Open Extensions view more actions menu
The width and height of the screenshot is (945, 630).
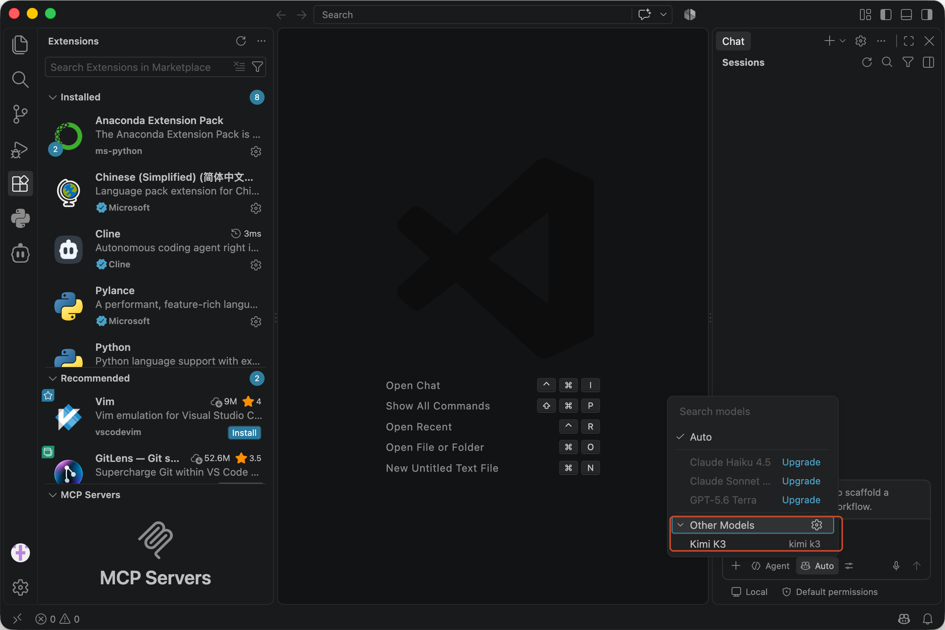[x=261, y=41]
